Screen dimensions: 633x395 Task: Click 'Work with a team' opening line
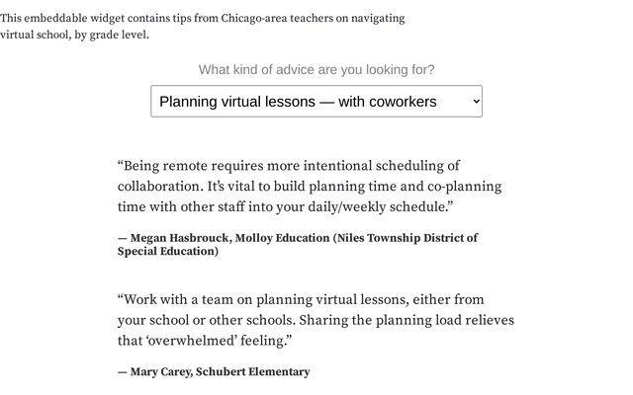(x=180, y=299)
